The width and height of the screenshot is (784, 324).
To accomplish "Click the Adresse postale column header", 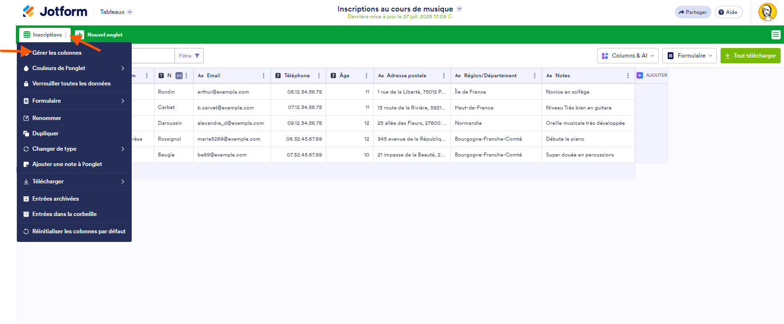I will 412,75.
